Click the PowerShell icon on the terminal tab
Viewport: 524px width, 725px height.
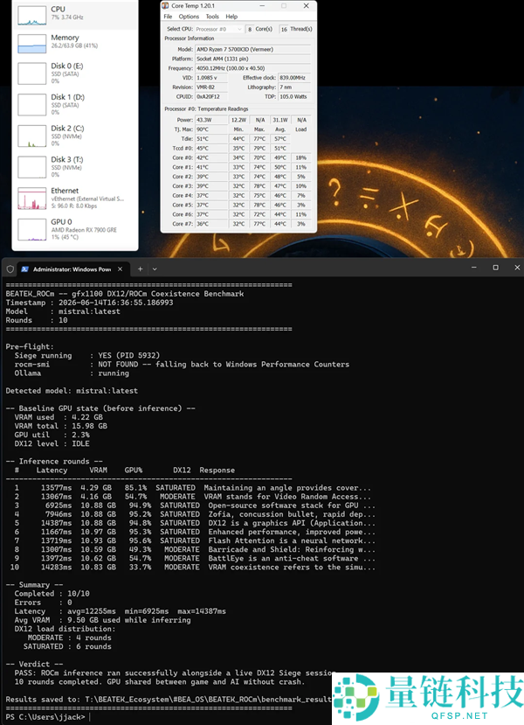pyautogui.click(x=25, y=269)
